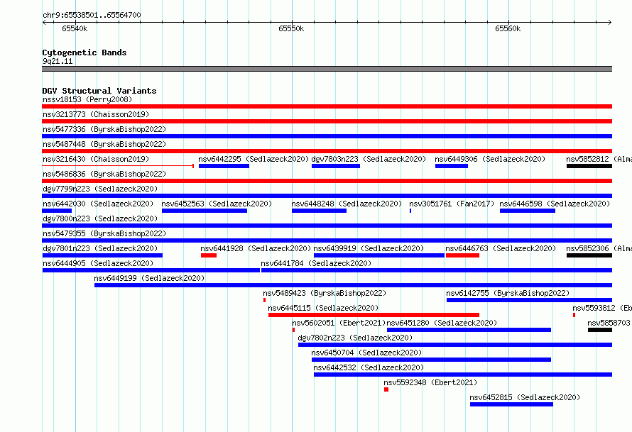Click the blue bar under nsv6452563
This screenshot has width=632, height=432.
[205, 211]
